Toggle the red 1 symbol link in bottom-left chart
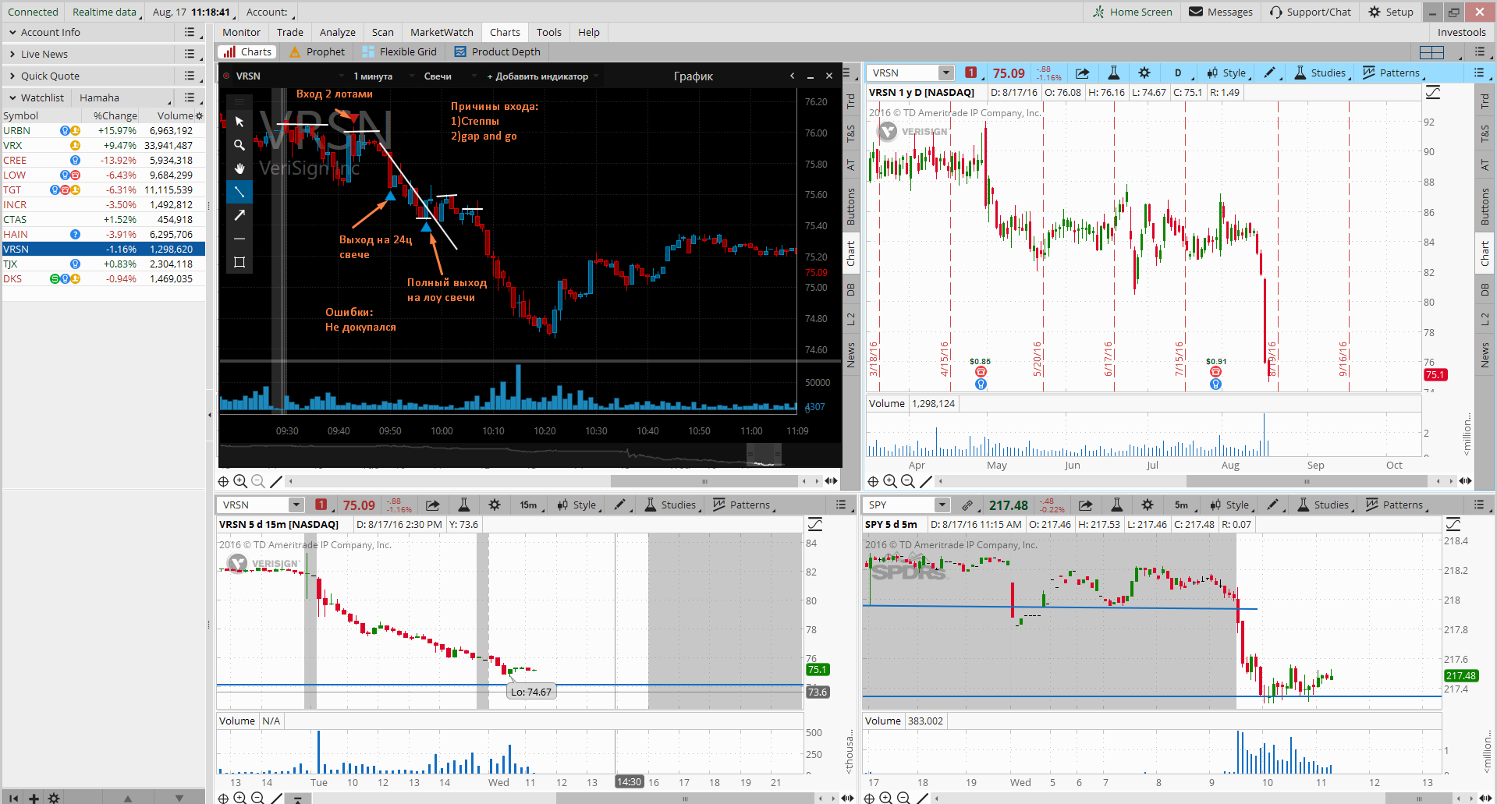The image size is (1497, 804). coord(321,505)
